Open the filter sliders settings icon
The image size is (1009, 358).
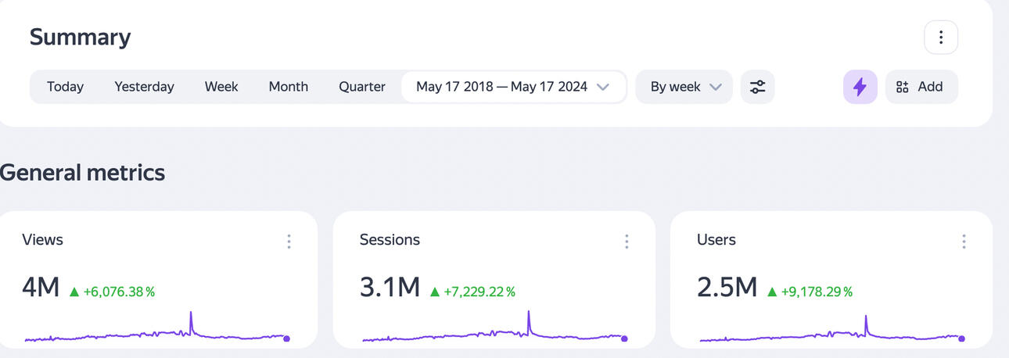pos(757,87)
